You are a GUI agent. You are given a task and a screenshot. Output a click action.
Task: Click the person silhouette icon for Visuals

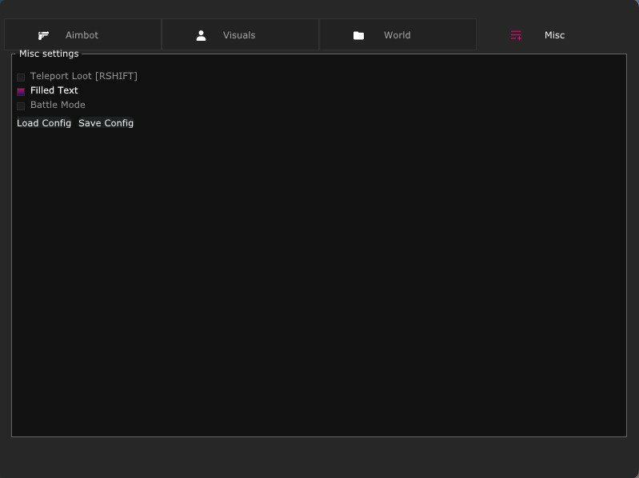pos(201,35)
